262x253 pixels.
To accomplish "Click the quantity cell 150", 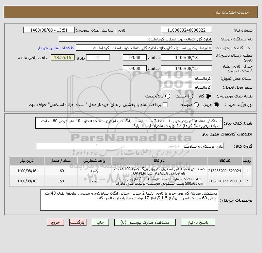I will pos(61,181).
